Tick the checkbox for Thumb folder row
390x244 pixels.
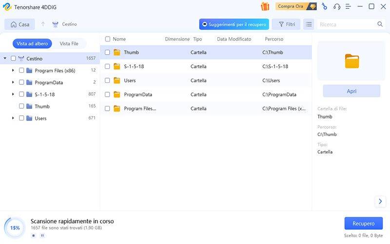tap(107, 52)
